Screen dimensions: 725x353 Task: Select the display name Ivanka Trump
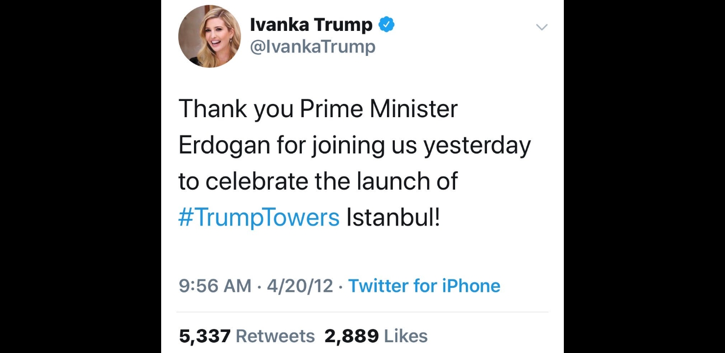coord(311,24)
